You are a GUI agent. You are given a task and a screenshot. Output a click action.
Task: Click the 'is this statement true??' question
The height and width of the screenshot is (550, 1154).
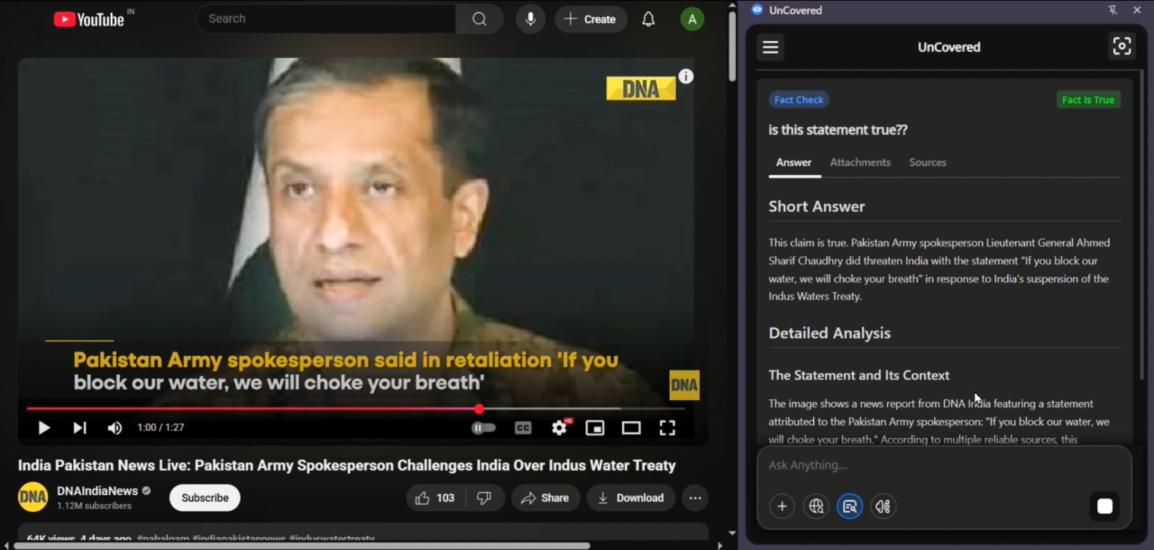tap(838, 130)
